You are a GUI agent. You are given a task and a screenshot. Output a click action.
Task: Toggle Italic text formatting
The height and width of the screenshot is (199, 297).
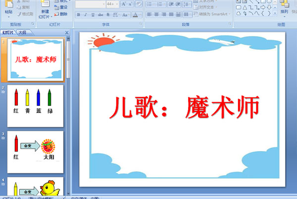click(x=86, y=15)
